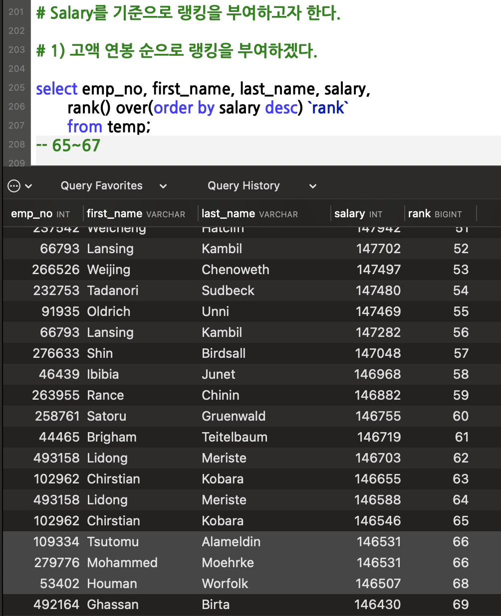Select the first_name cell 'Brigham'
This screenshot has width=501, height=616.
click(112, 437)
